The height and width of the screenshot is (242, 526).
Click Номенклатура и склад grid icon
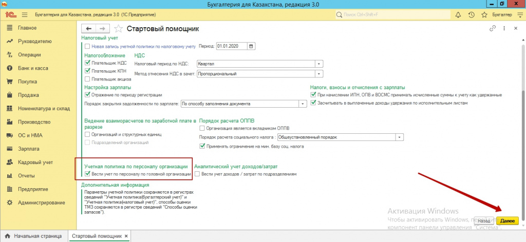pyautogui.click(x=10, y=109)
